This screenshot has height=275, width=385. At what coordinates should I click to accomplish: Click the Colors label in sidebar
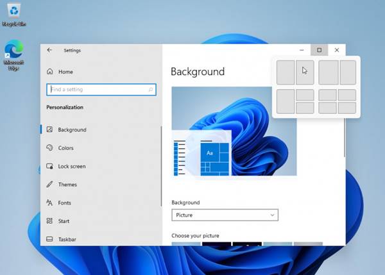(x=66, y=148)
